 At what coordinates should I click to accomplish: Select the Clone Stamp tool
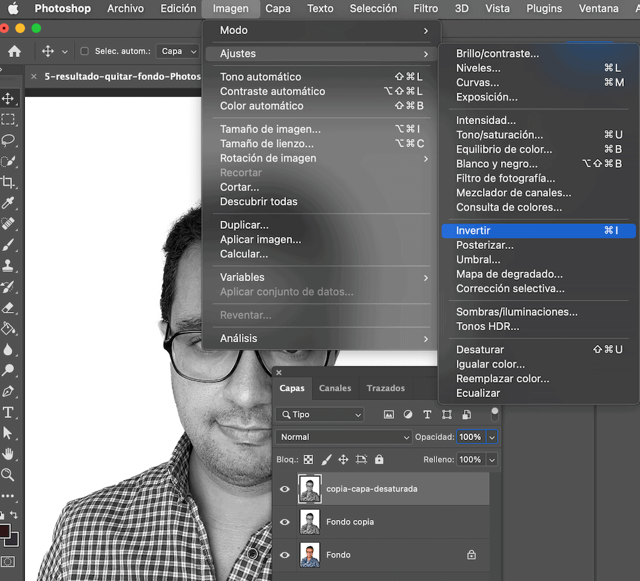8,266
